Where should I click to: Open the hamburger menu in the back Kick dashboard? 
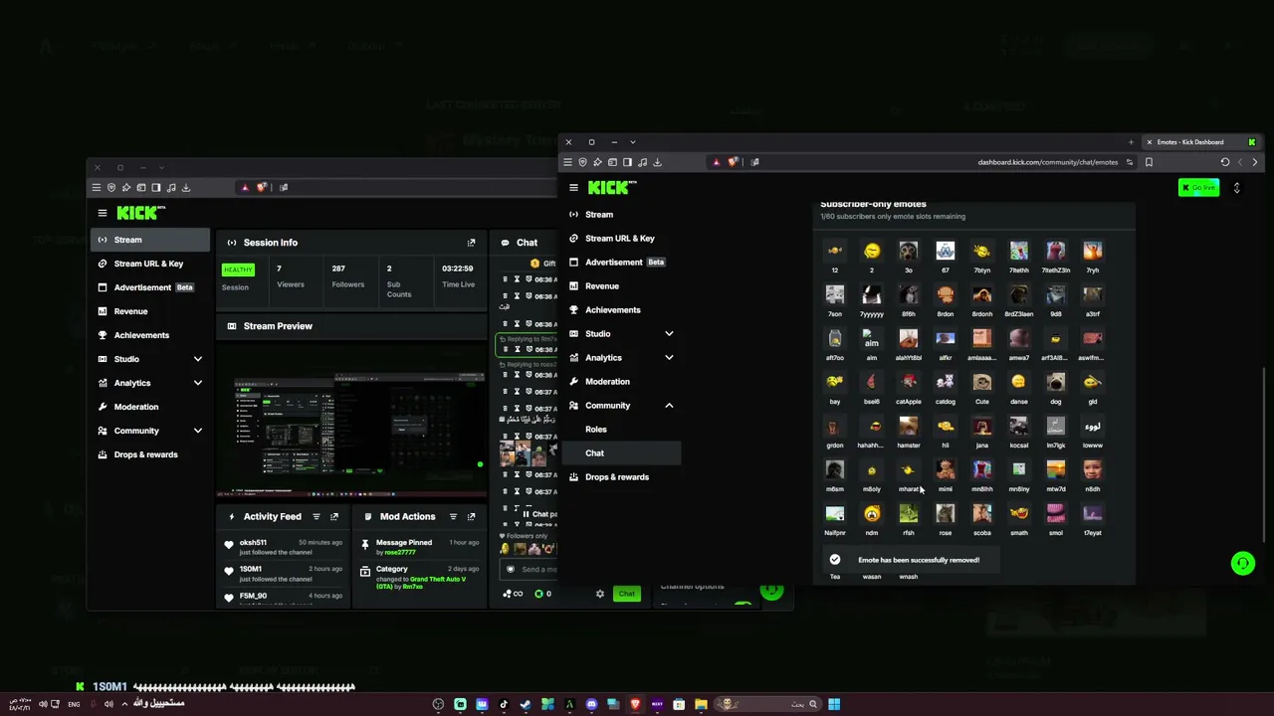click(102, 213)
